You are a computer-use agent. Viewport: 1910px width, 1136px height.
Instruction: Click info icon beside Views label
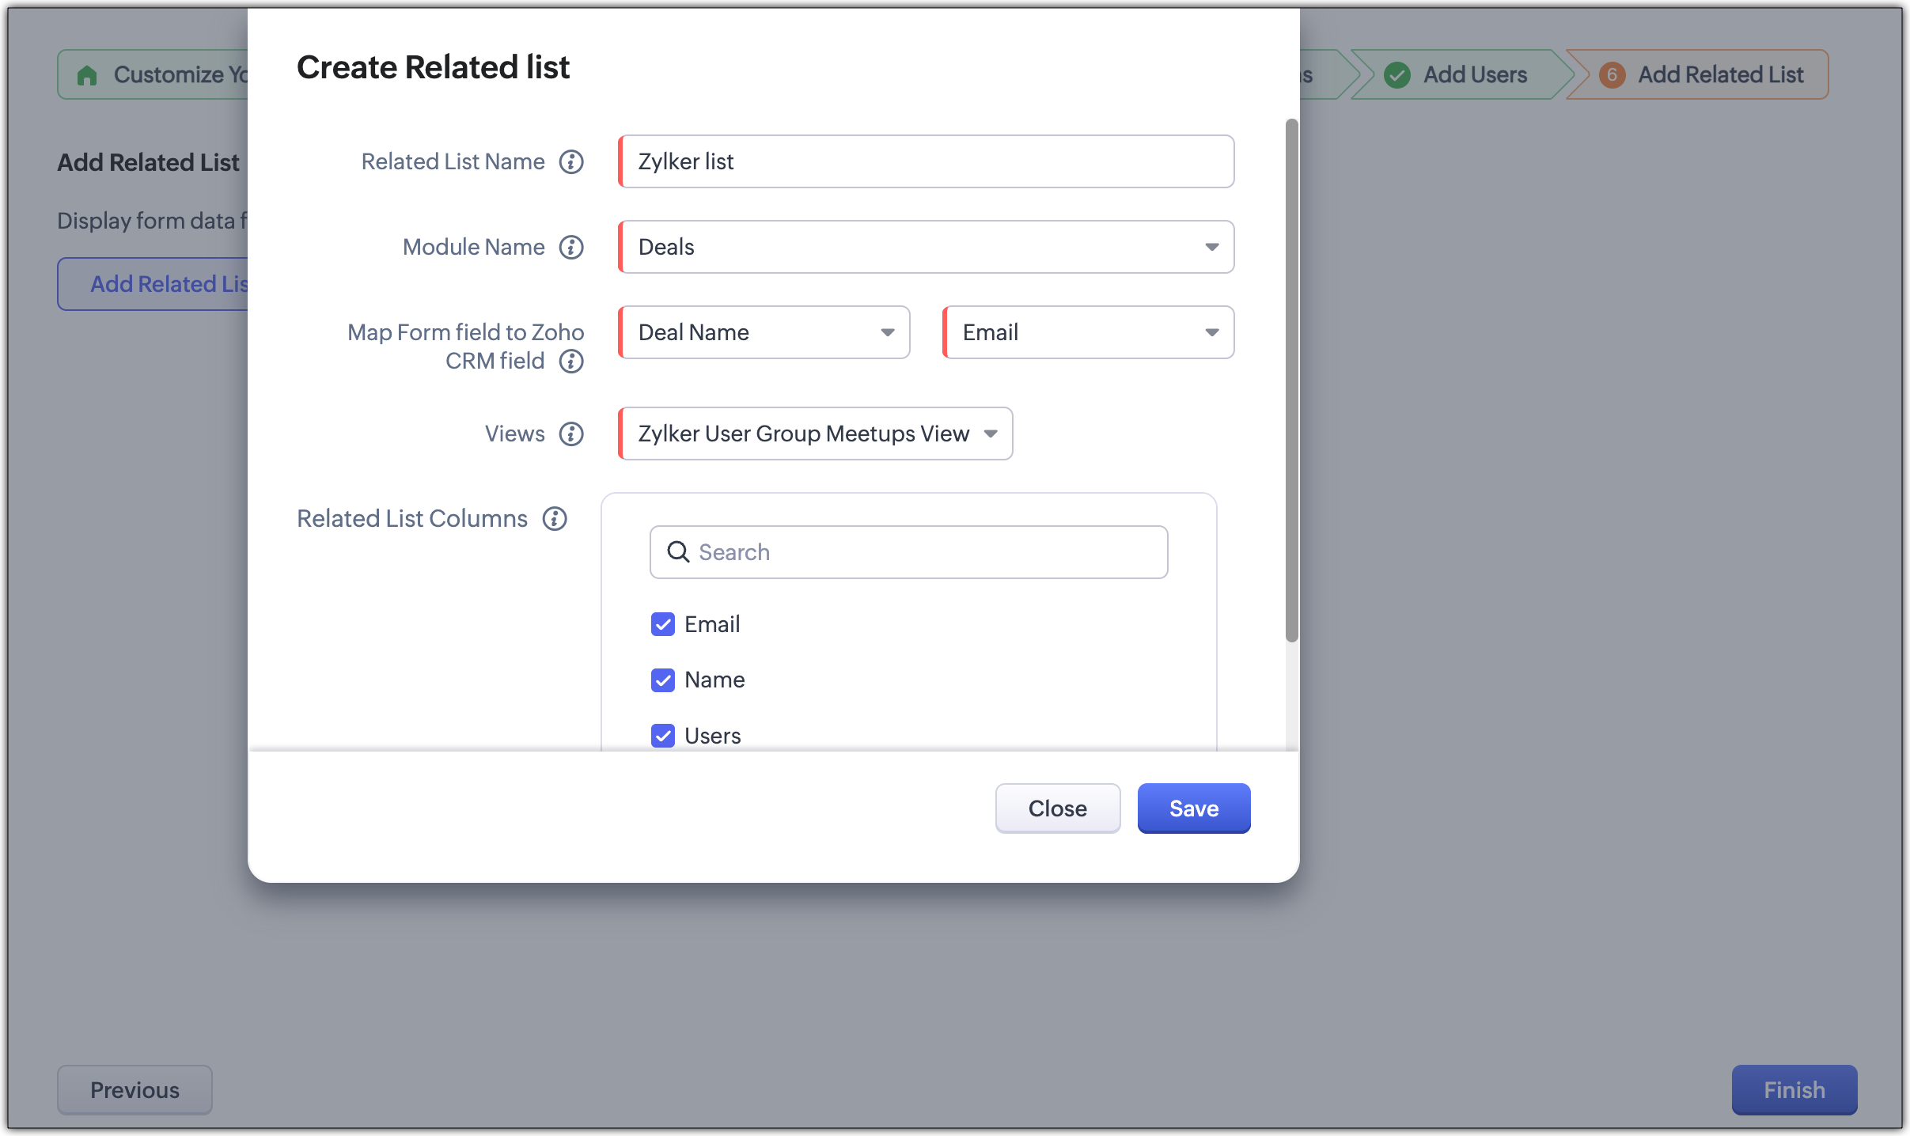pos(571,434)
